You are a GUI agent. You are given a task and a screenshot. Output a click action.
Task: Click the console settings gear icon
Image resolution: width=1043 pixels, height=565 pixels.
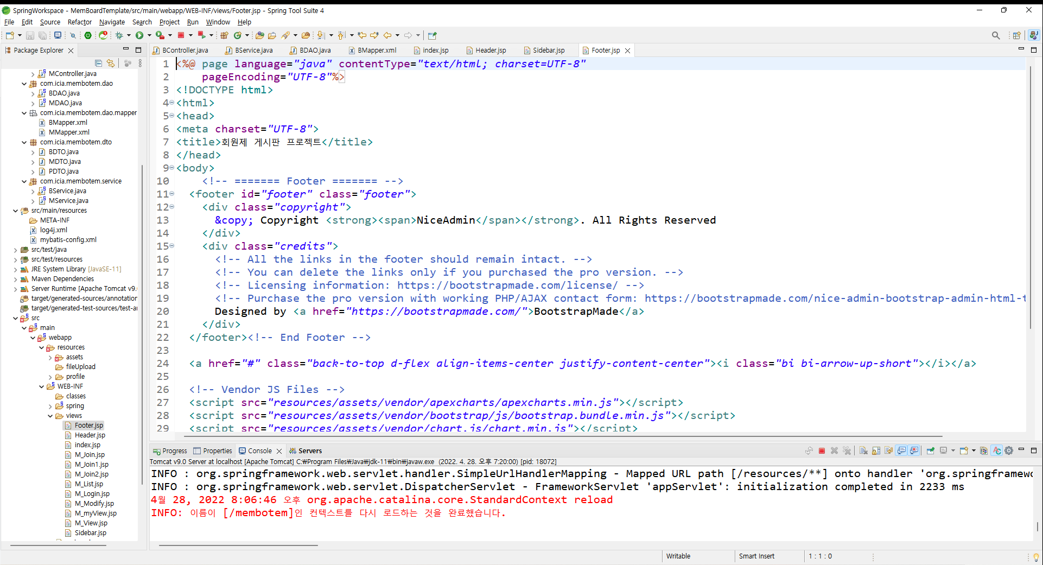(1009, 450)
